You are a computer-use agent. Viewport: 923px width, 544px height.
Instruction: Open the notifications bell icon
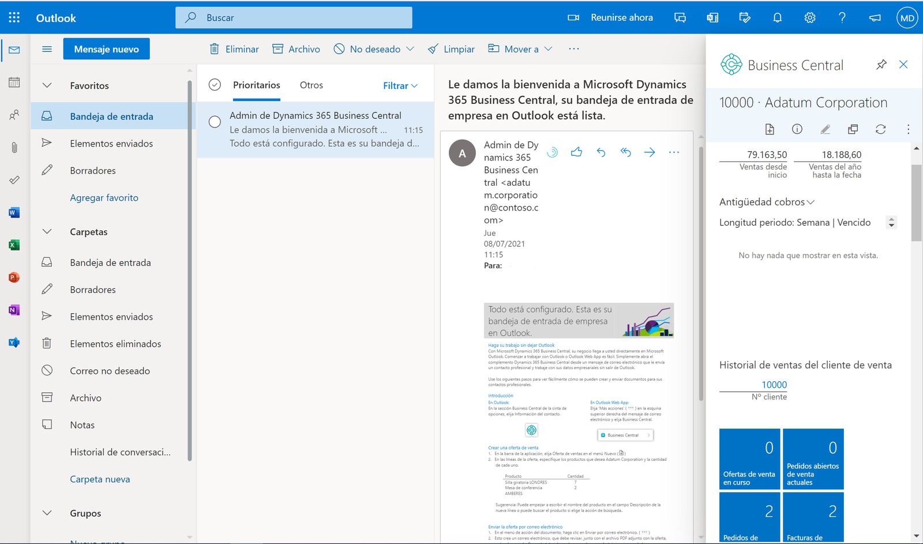[x=778, y=17]
